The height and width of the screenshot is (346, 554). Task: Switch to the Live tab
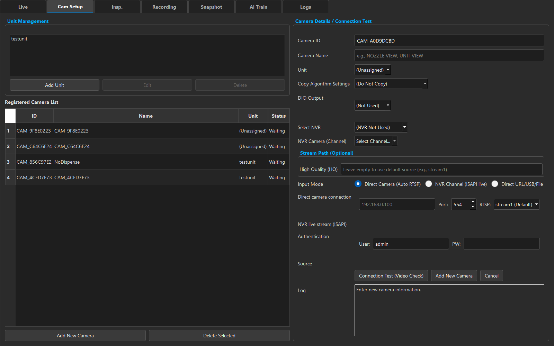pyautogui.click(x=23, y=7)
